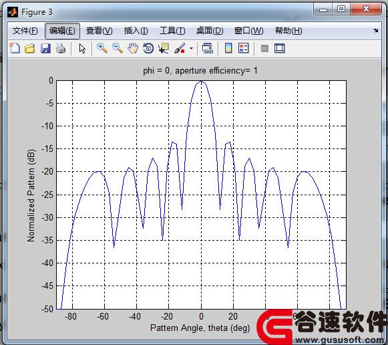This screenshot has width=388, height=345.
Task: Click the Link Plot toolbar icon
Action: 208,48
